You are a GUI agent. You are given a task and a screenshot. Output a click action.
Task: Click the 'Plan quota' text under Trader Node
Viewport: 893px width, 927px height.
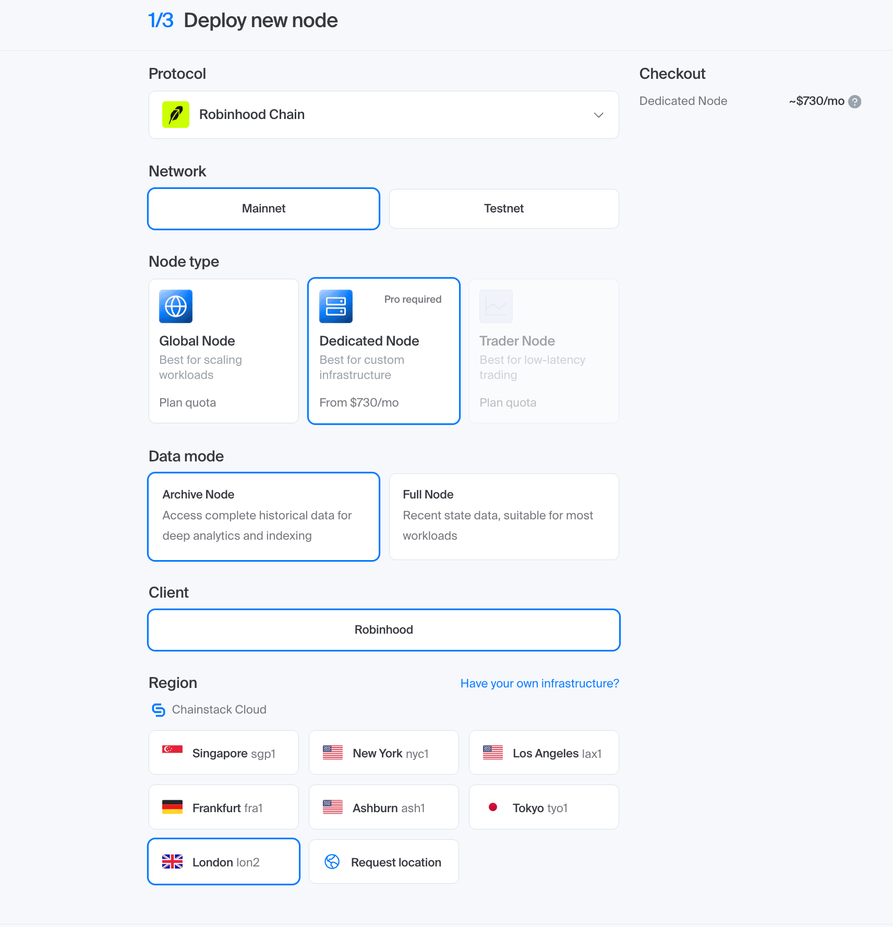point(508,403)
